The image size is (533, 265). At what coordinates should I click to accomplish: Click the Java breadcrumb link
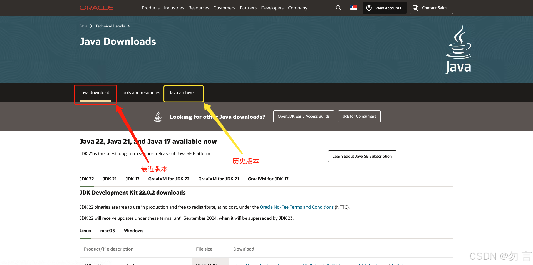point(83,26)
